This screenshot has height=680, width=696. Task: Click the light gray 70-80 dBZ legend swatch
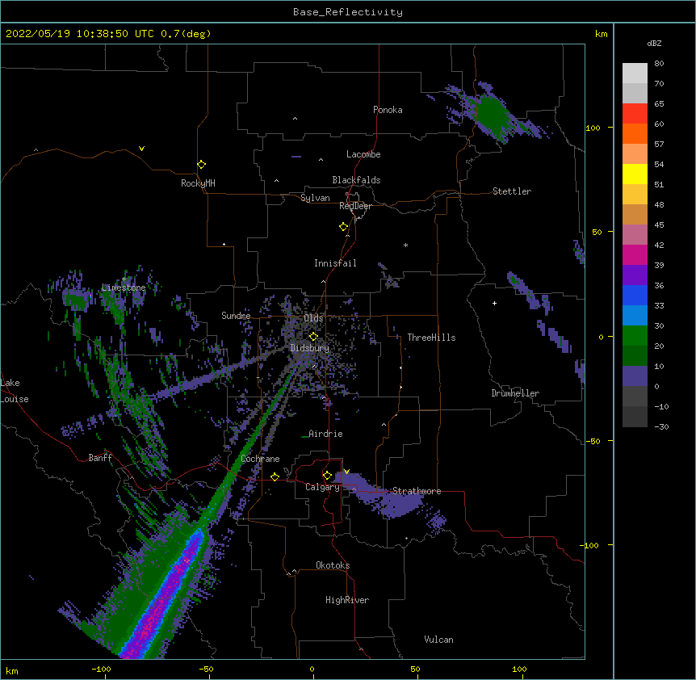click(635, 73)
